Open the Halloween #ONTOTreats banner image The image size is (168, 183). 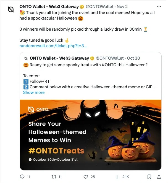pos(91,135)
